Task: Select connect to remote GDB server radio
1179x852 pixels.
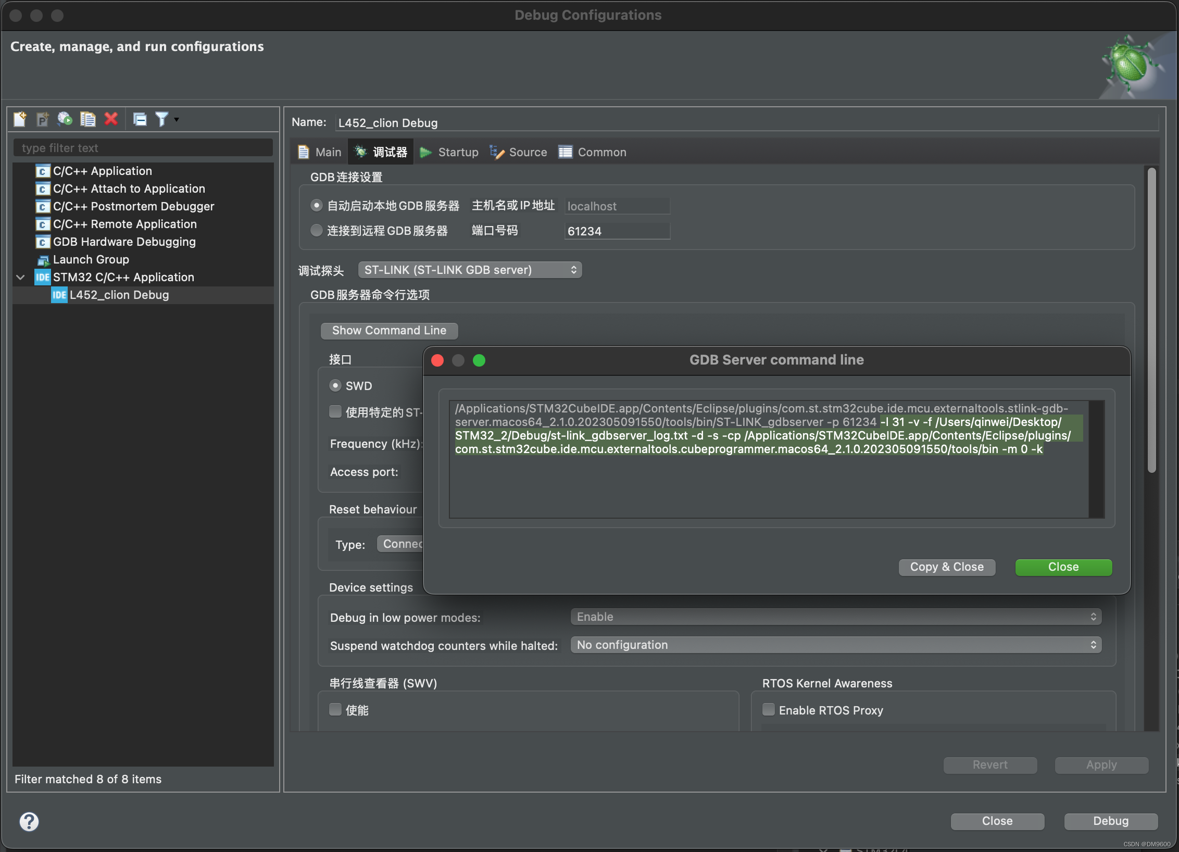Action: 316,230
